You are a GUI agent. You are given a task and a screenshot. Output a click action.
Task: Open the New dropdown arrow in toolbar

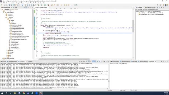[3, 5]
